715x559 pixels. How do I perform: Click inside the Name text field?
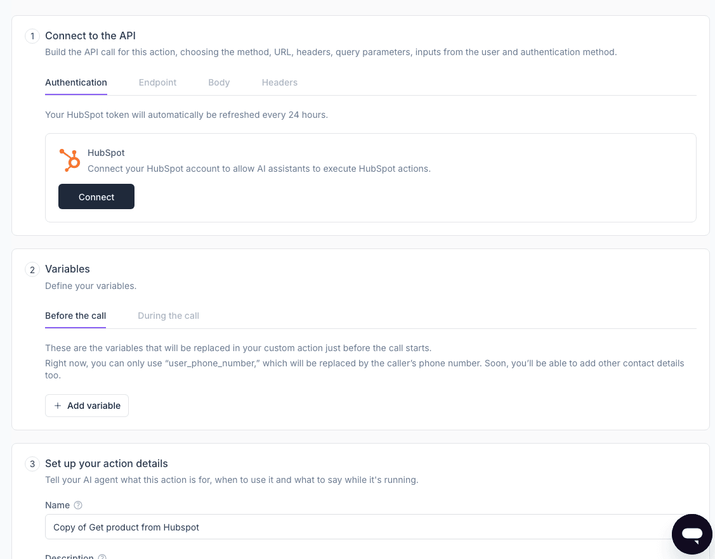(x=254, y=527)
